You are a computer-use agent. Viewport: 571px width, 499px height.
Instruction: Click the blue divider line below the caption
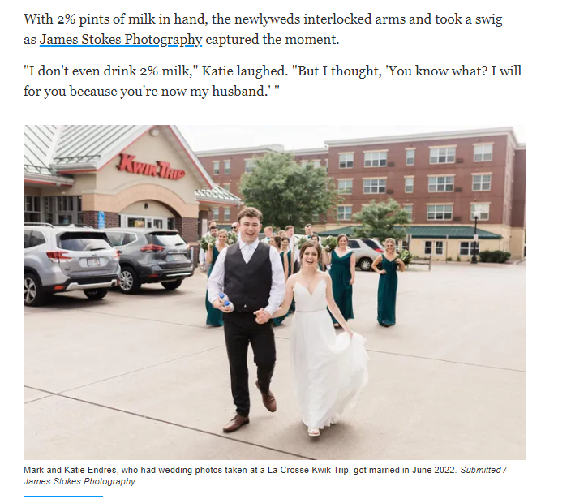[63, 496]
